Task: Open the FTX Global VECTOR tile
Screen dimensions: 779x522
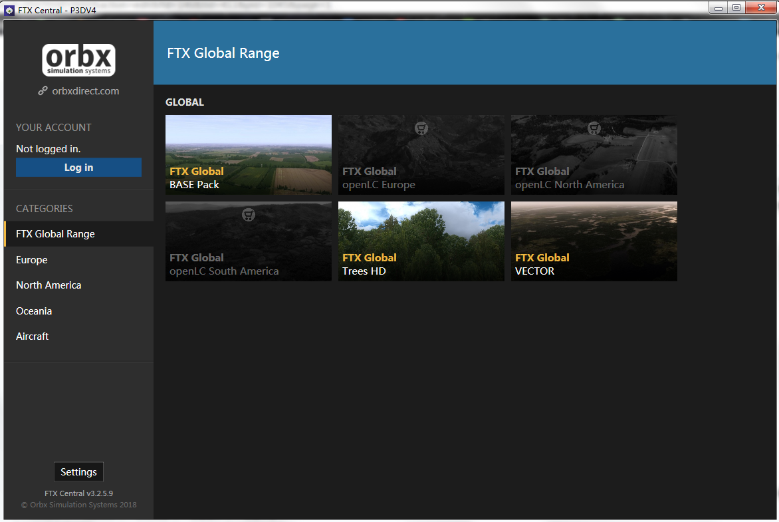Action: click(x=594, y=241)
